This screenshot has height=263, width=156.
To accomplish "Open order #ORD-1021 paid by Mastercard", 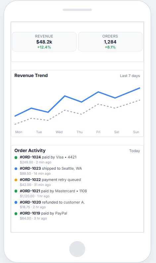I will click(53, 191).
